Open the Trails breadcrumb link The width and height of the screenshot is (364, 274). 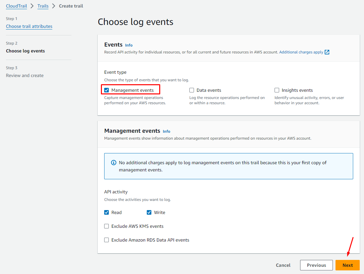(x=43, y=6)
